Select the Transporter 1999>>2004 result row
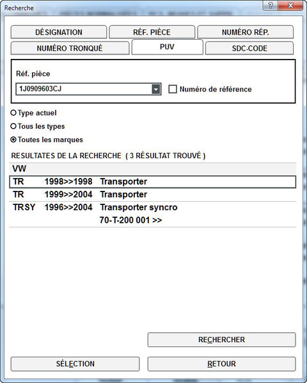Image resolution: width=307 pixels, height=383 pixels. click(153, 195)
